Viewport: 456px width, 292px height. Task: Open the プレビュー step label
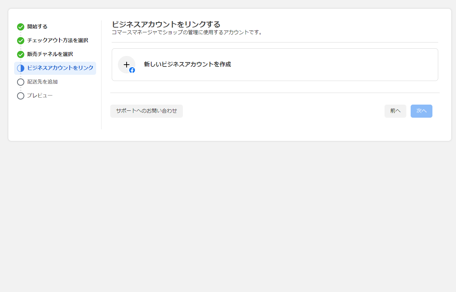[40, 96]
